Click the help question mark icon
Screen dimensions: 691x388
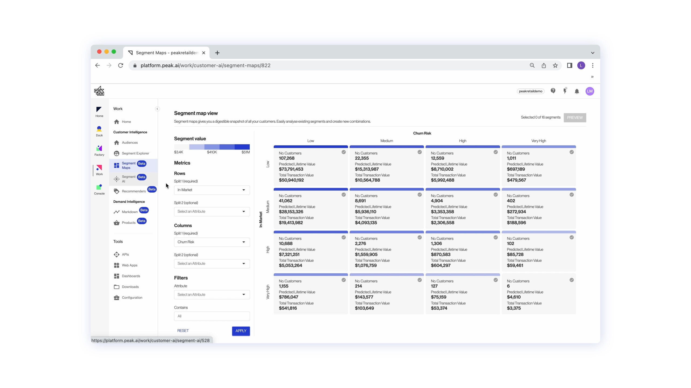553,91
